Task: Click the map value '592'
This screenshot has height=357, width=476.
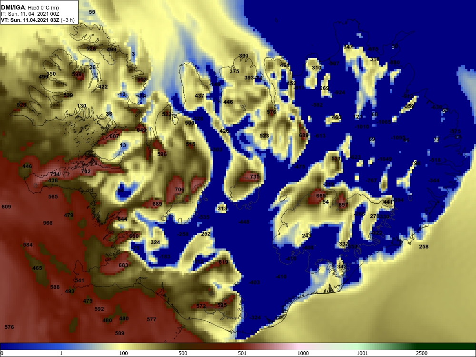Action: [99, 309]
